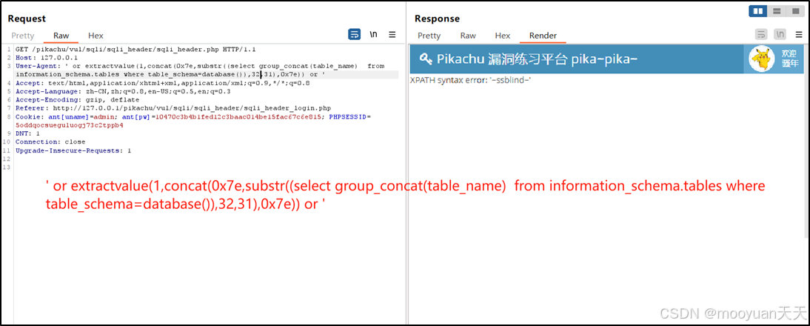Click the information_schema.tables continuation line
This screenshot has height=326, width=810.
[x=170, y=74]
